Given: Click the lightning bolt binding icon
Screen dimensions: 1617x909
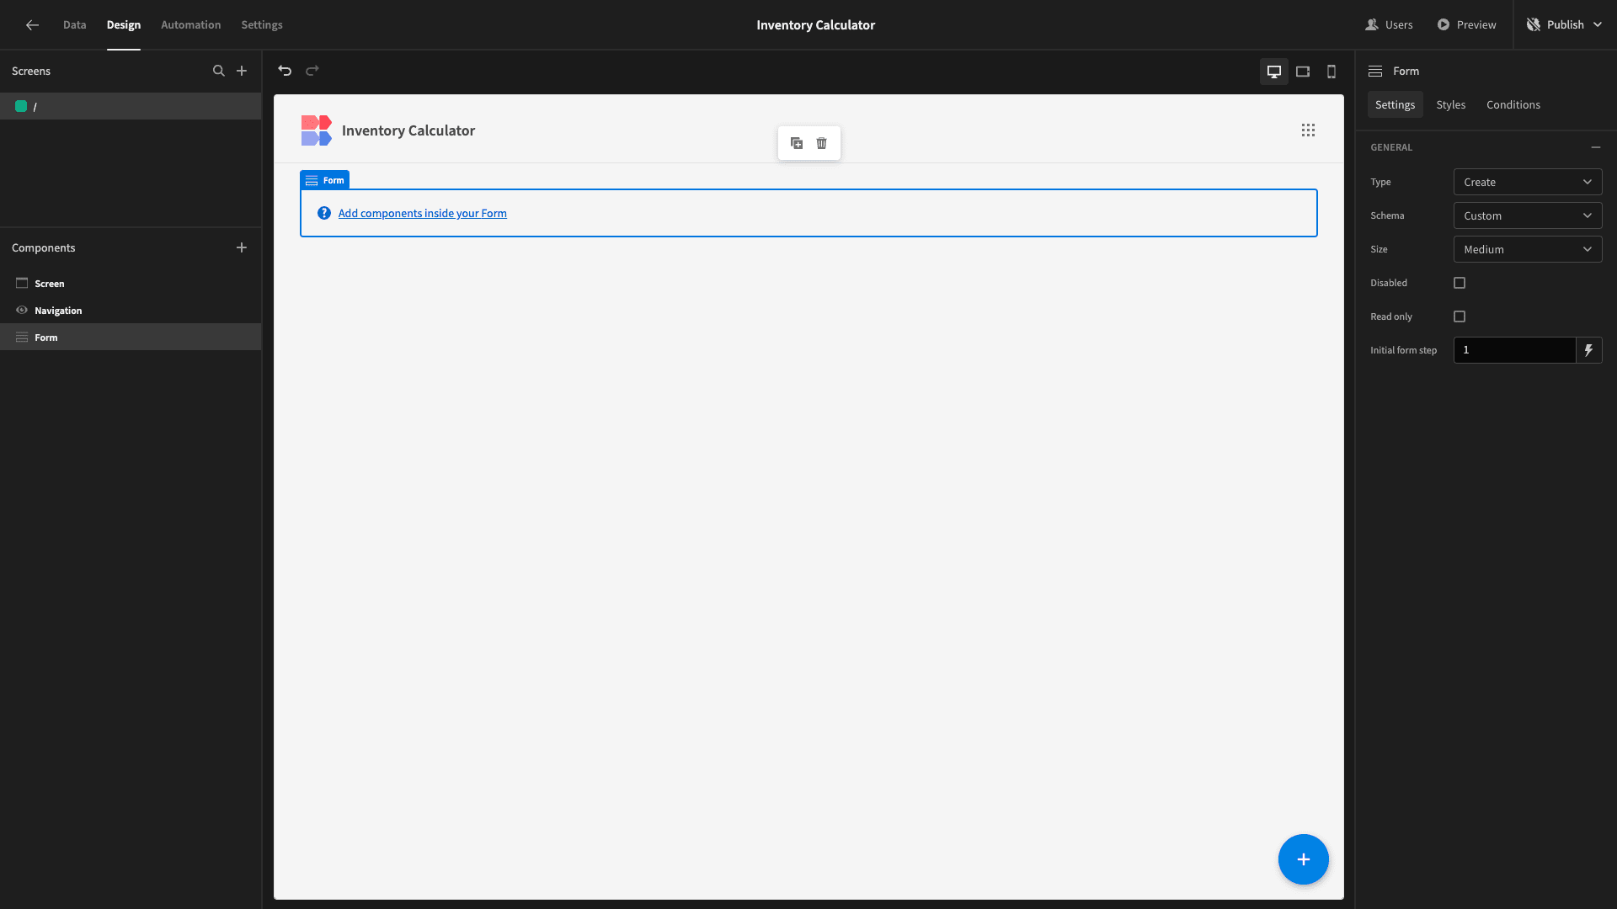Looking at the screenshot, I should click(1588, 350).
